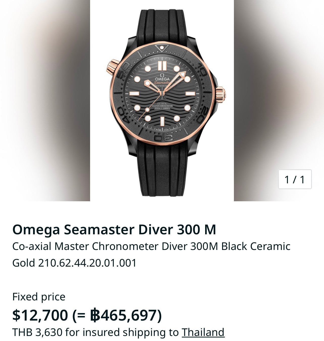The height and width of the screenshot is (341, 324).
Task: Click the Omega Seamaster Diver 300 M title
Action: click(x=114, y=230)
